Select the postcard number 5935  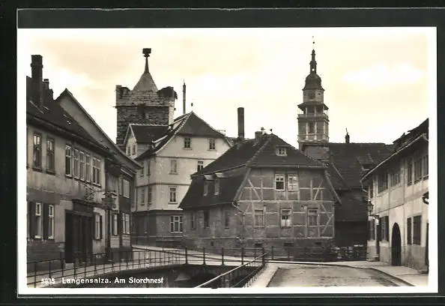click(x=48, y=281)
